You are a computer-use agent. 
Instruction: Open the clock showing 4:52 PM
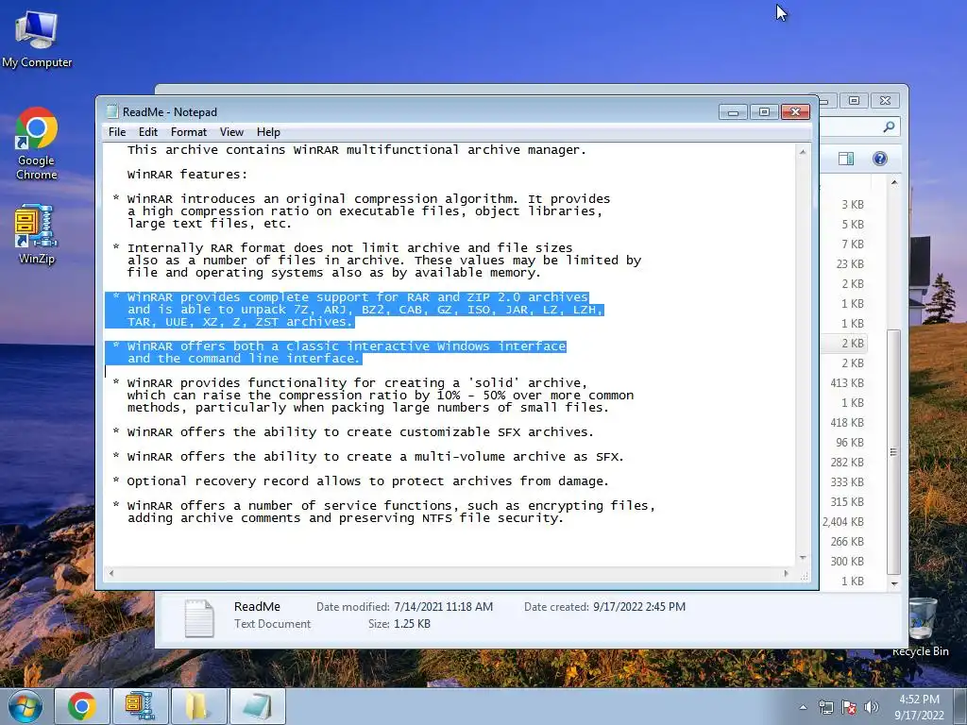(919, 707)
